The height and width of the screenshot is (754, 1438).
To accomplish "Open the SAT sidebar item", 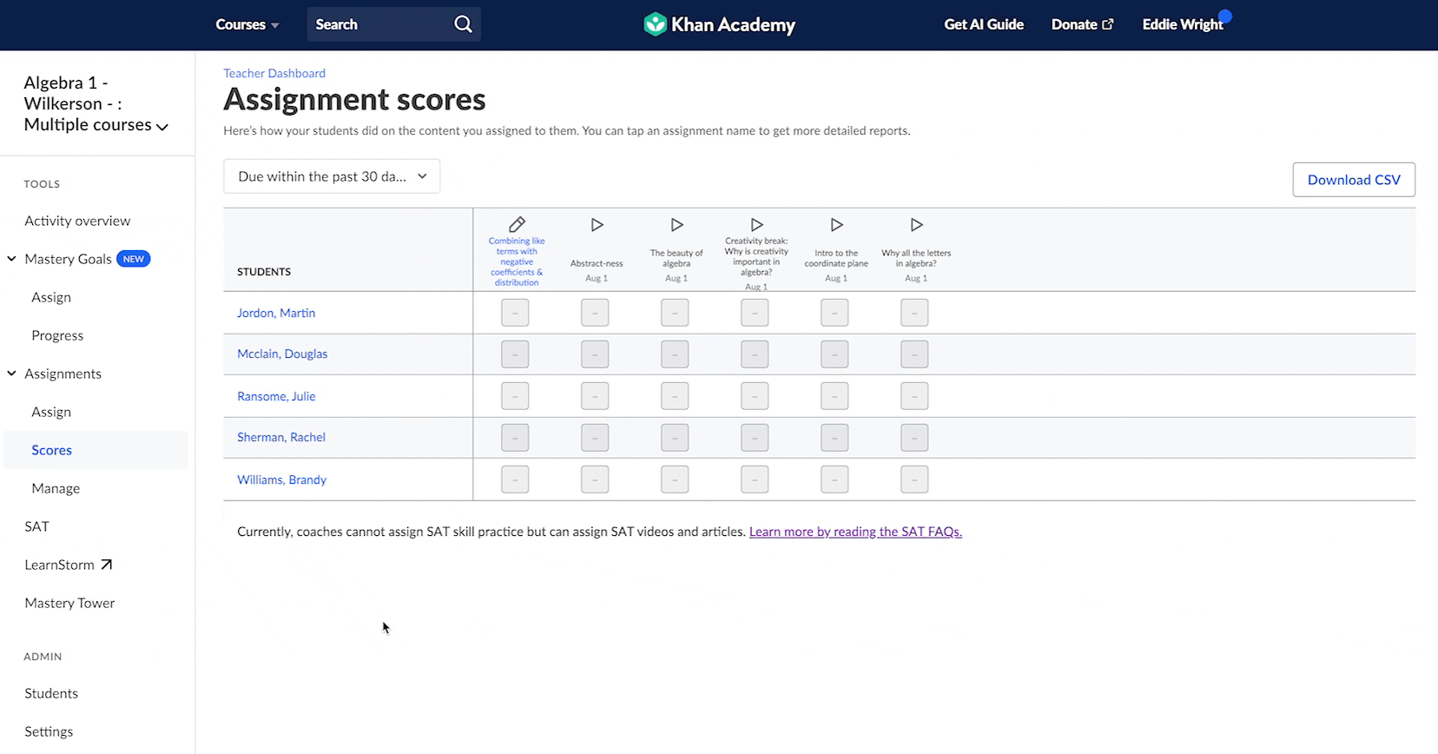I will pyautogui.click(x=36, y=526).
